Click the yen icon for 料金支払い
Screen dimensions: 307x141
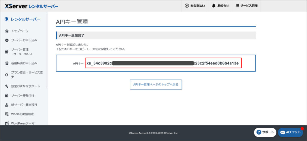pos(187,6)
